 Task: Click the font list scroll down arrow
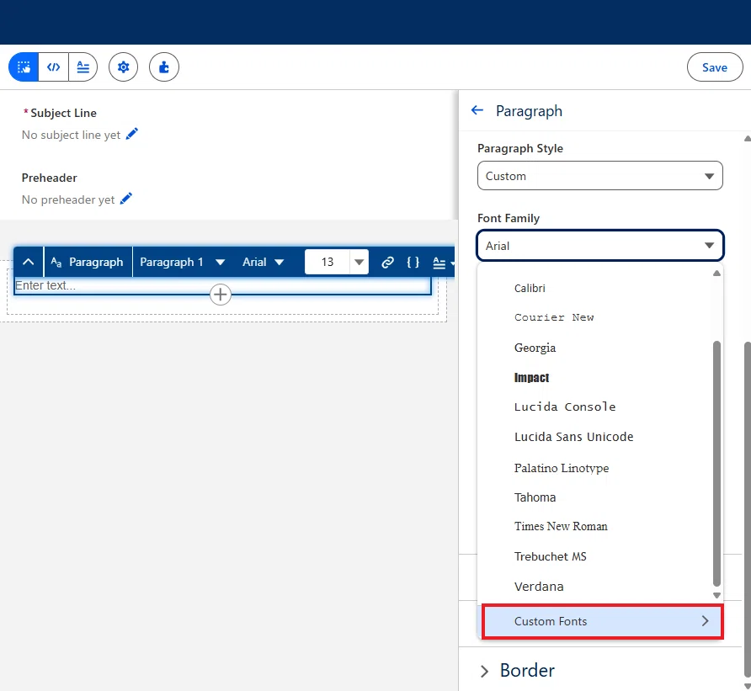click(x=716, y=595)
